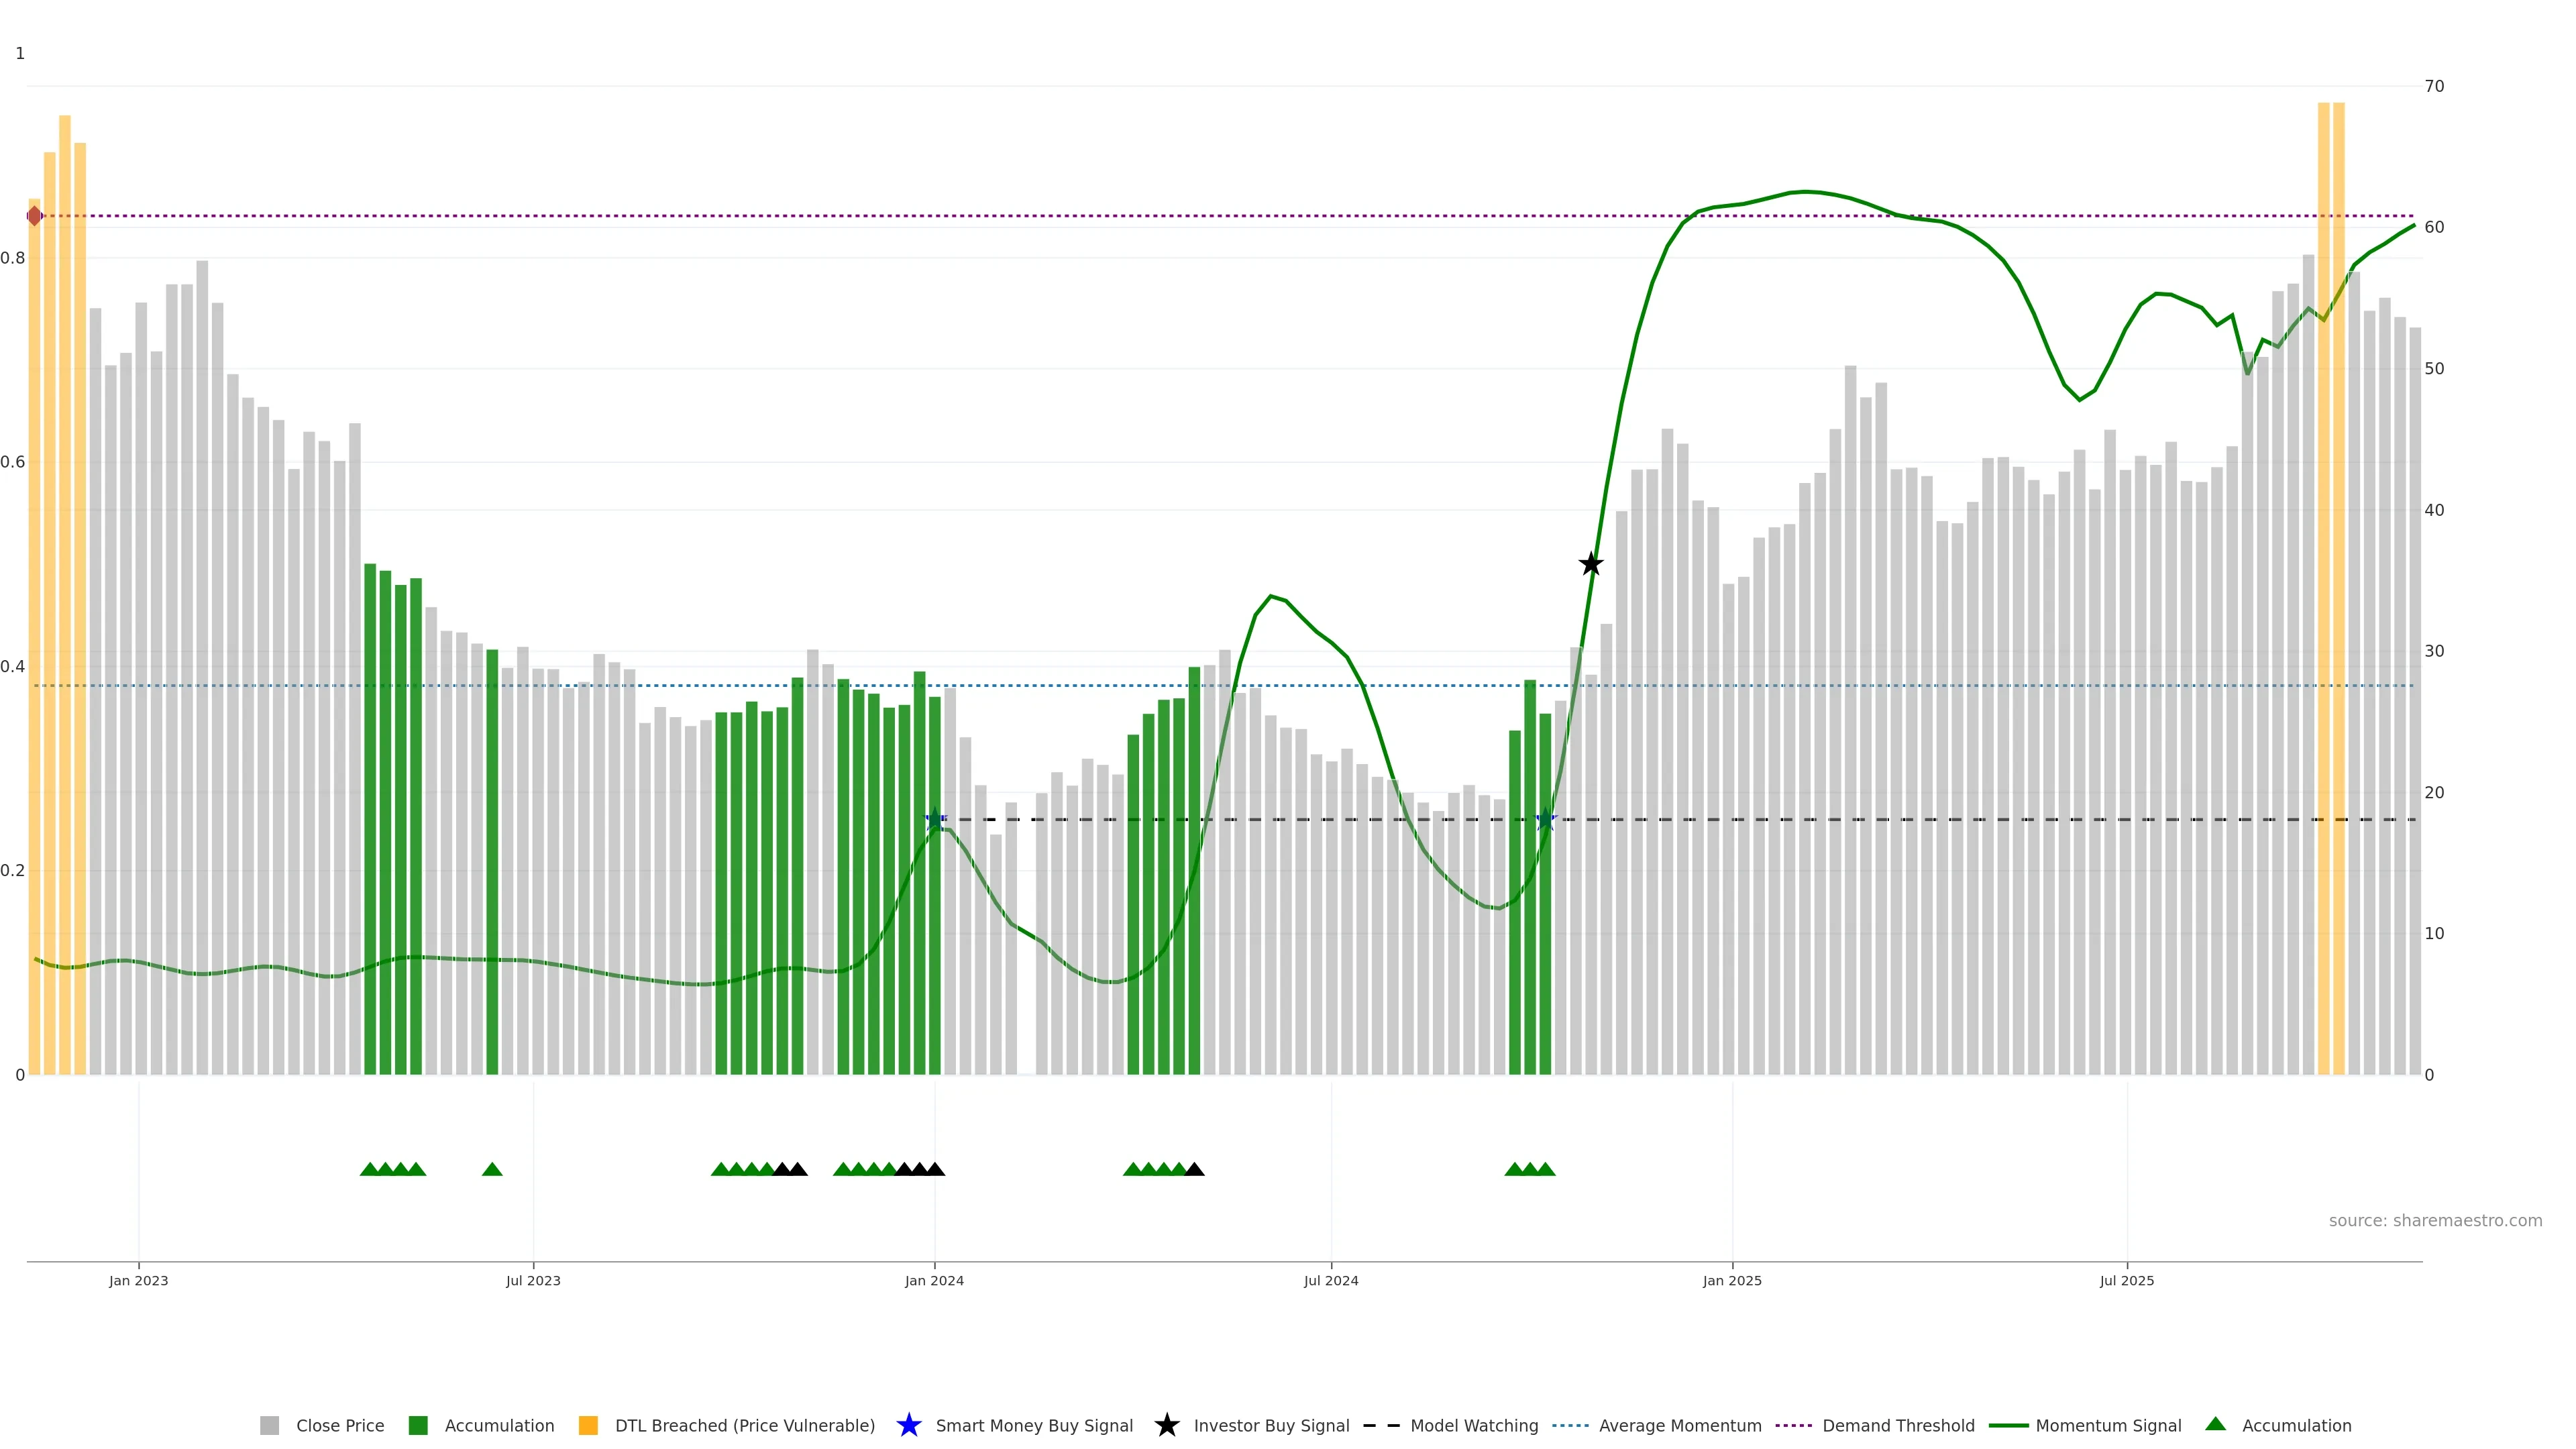Click the Jan 2025 axis label
Viewport: 2576px width, 1449px height.
1732,1280
